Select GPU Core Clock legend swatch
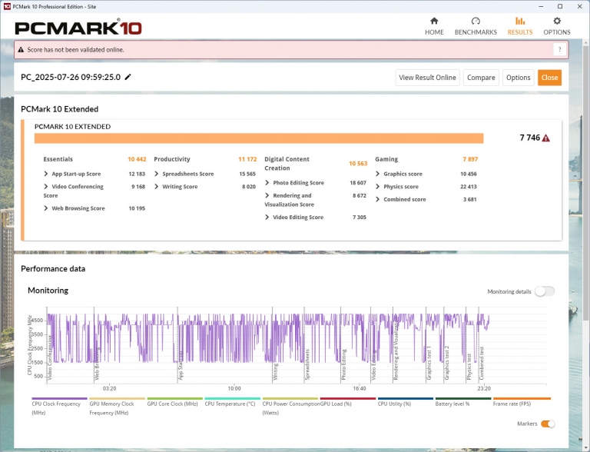The width and height of the screenshot is (590, 452). tap(174, 398)
